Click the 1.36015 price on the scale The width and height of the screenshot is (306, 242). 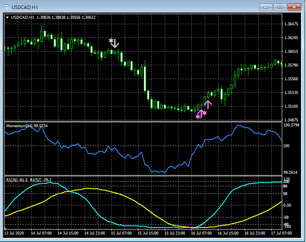pyautogui.click(x=292, y=52)
